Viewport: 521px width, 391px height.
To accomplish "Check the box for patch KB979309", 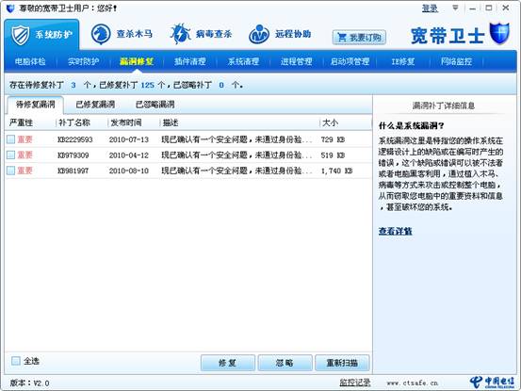I will [10, 155].
